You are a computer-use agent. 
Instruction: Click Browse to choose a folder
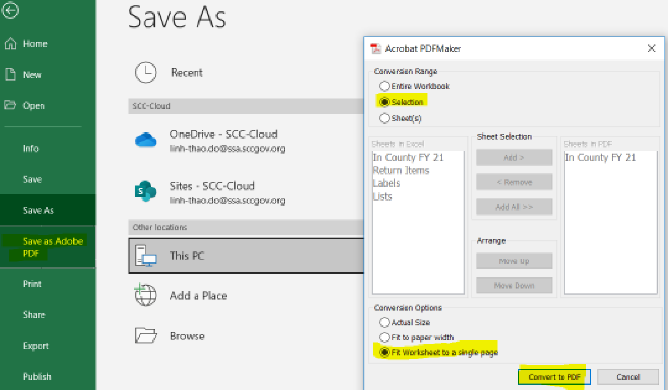[x=246, y=336]
